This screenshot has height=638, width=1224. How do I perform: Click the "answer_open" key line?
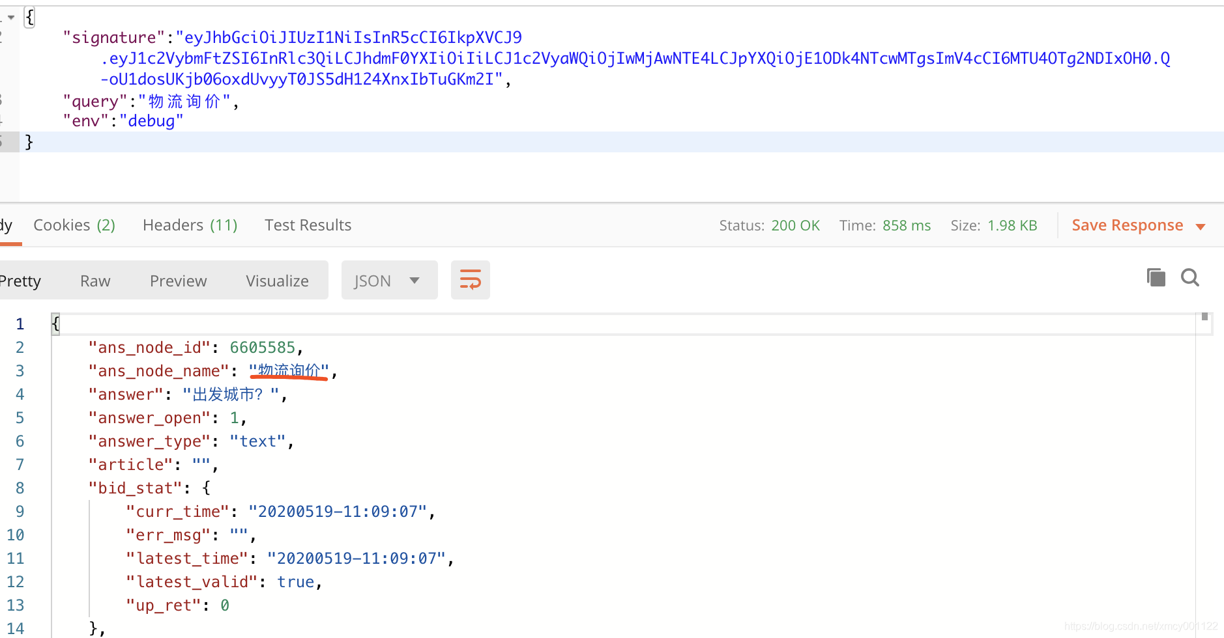[149, 418]
